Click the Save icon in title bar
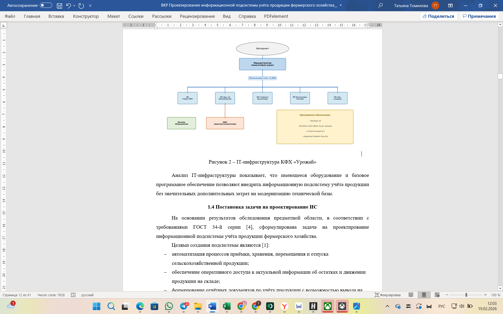Image resolution: width=503 pixels, height=314 pixels. (59, 5)
